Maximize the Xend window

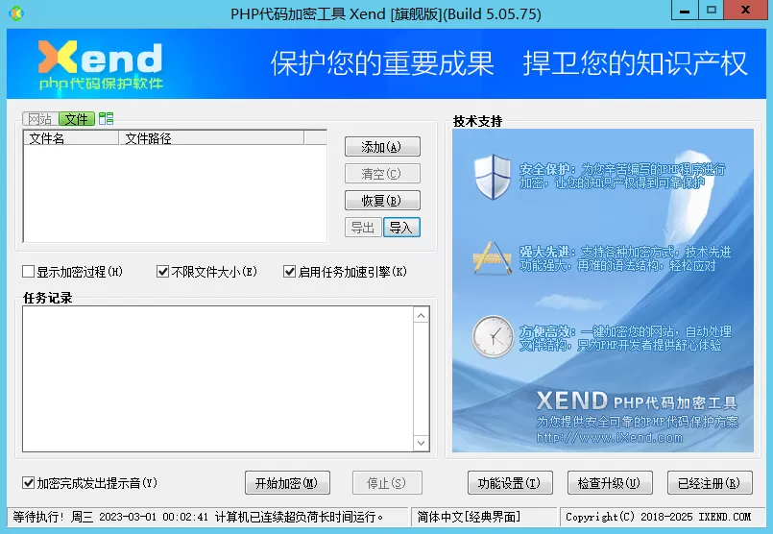[x=711, y=10]
